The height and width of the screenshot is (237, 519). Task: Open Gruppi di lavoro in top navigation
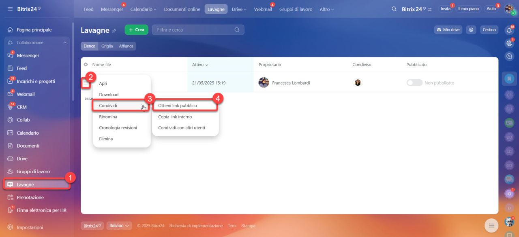coord(296,9)
